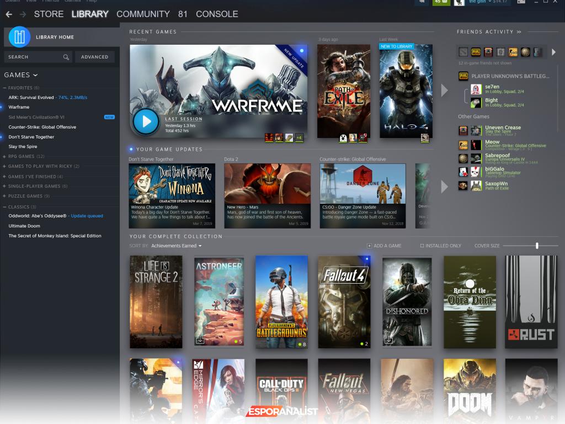Click the Add a Game plus icon
Image resolution: width=565 pixels, height=424 pixels.
coord(369,246)
